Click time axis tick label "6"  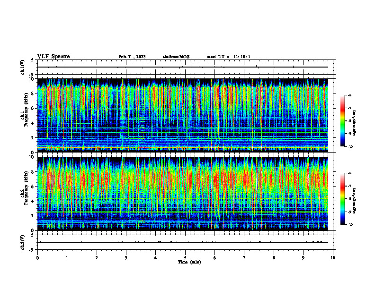click(x=215, y=258)
